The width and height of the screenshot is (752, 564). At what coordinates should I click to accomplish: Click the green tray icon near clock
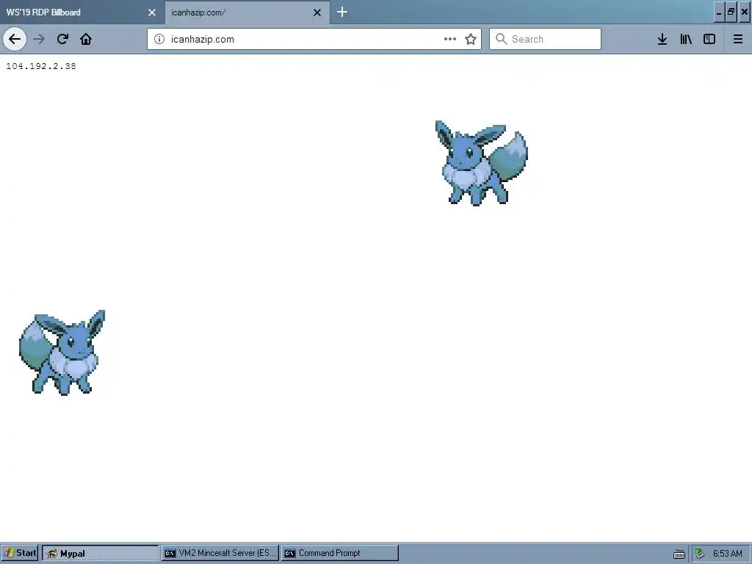pyautogui.click(x=700, y=554)
